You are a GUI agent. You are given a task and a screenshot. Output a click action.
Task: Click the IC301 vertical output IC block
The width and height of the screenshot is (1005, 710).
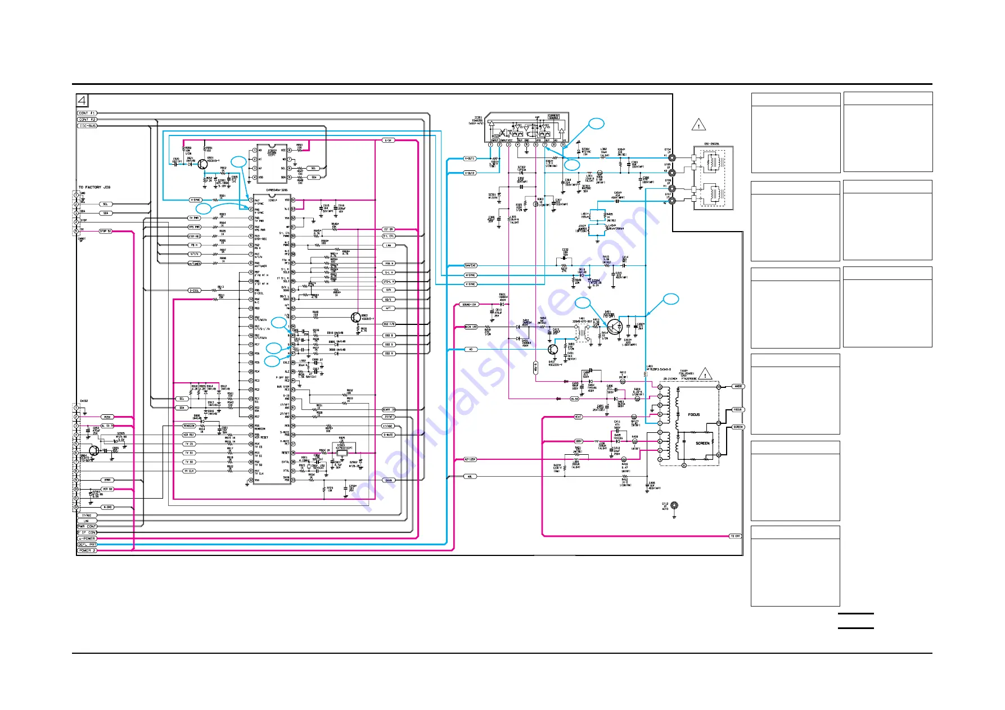pyautogui.click(x=527, y=127)
